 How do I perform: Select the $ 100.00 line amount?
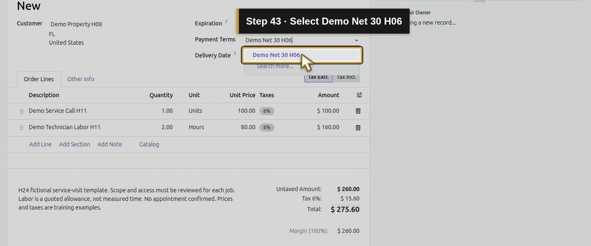328,111
